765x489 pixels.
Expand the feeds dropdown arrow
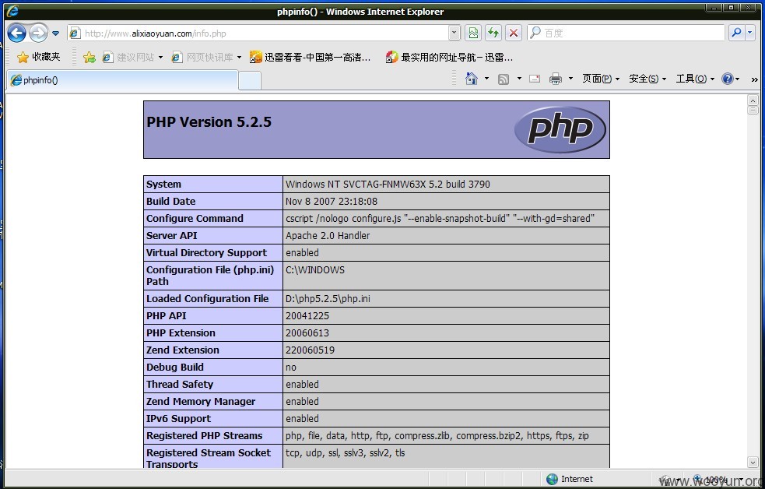coord(519,79)
